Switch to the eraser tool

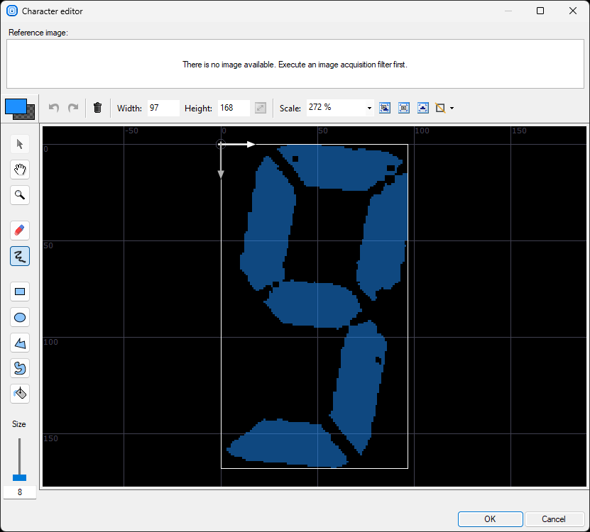coord(20,231)
